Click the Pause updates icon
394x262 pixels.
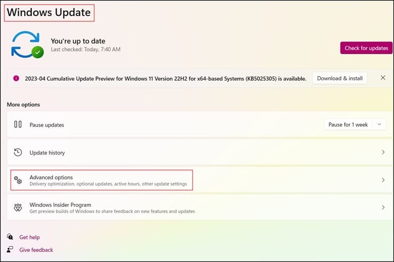(18, 124)
